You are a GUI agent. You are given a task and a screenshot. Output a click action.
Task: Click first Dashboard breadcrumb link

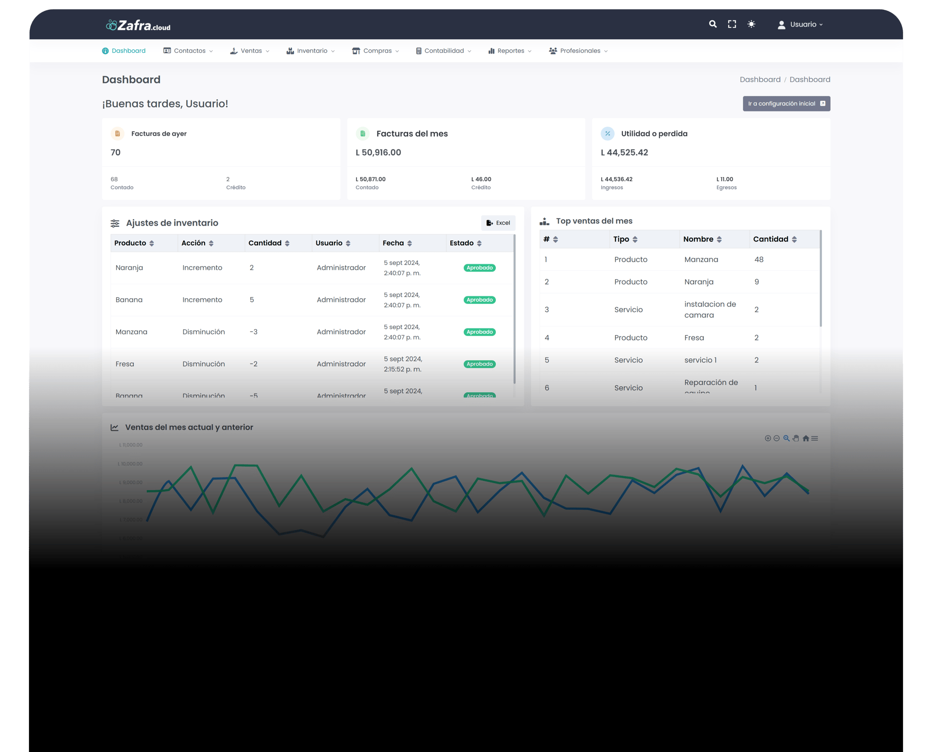(x=760, y=79)
